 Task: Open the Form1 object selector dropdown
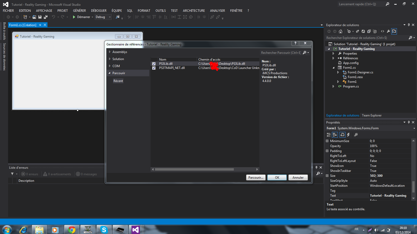click(x=414, y=128)
